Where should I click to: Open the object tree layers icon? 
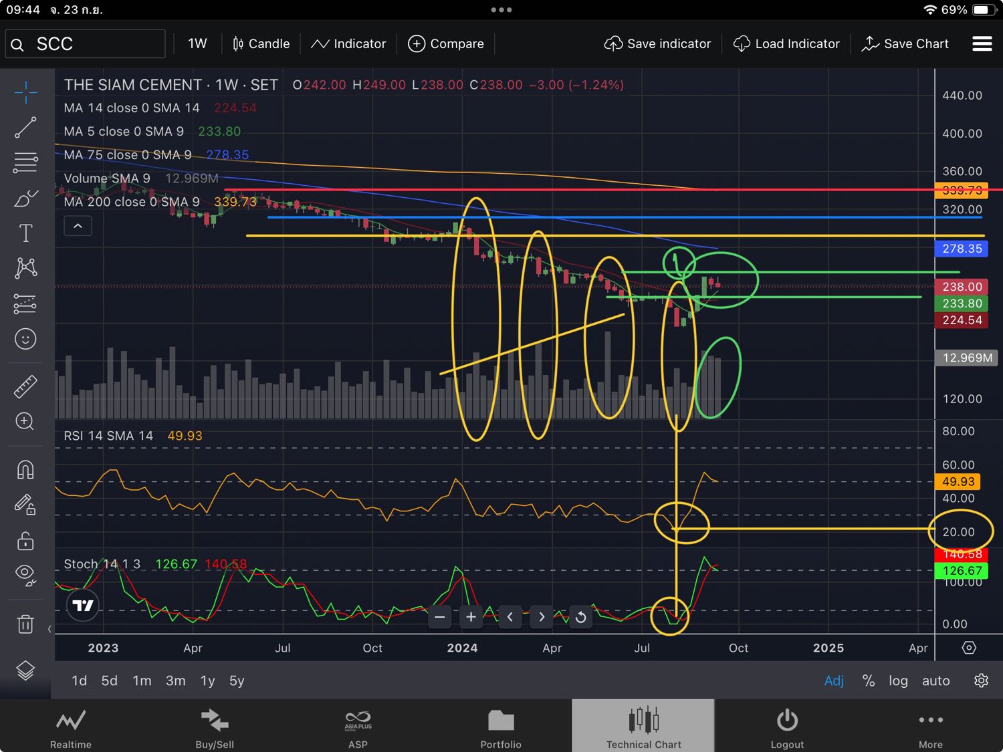tap(25, 670)
